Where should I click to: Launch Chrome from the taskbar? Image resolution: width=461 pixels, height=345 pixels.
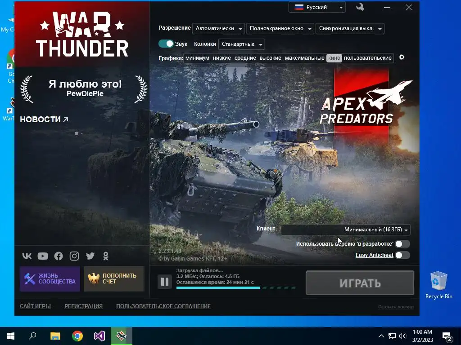click(77, 336)
